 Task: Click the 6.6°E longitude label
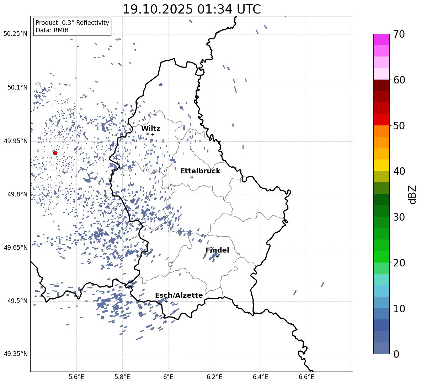(307, 377)
